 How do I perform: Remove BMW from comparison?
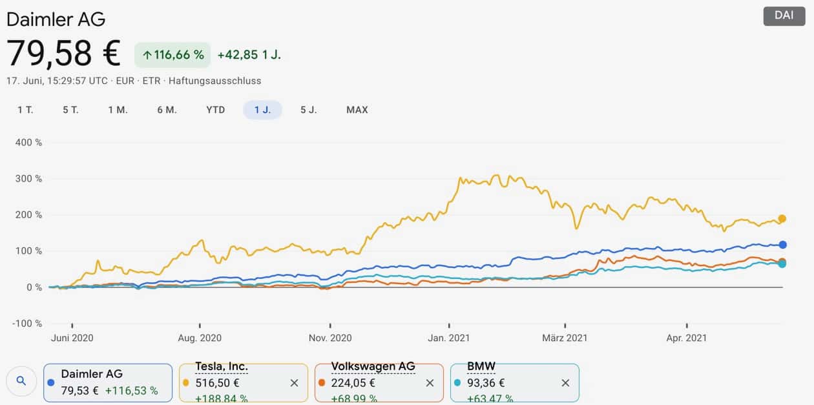click(x=565, y=383)
